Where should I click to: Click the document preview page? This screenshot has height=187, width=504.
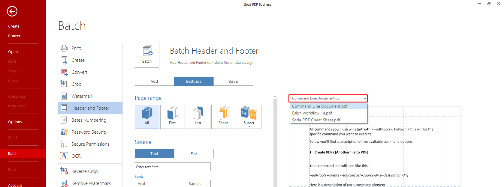point(375,147)
